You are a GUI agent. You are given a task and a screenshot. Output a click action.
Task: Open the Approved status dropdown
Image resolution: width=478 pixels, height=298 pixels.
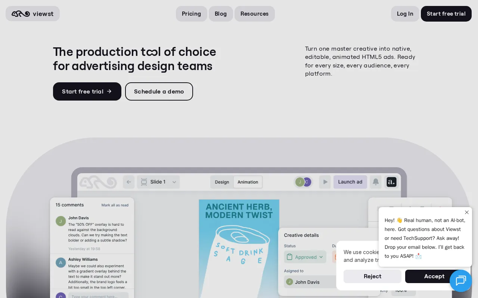(x=305, y=257)
